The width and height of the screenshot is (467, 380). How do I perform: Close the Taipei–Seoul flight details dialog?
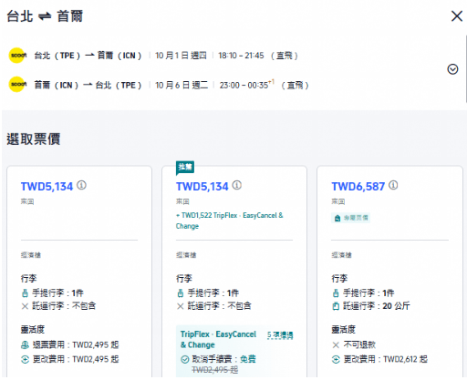(457, 16)
